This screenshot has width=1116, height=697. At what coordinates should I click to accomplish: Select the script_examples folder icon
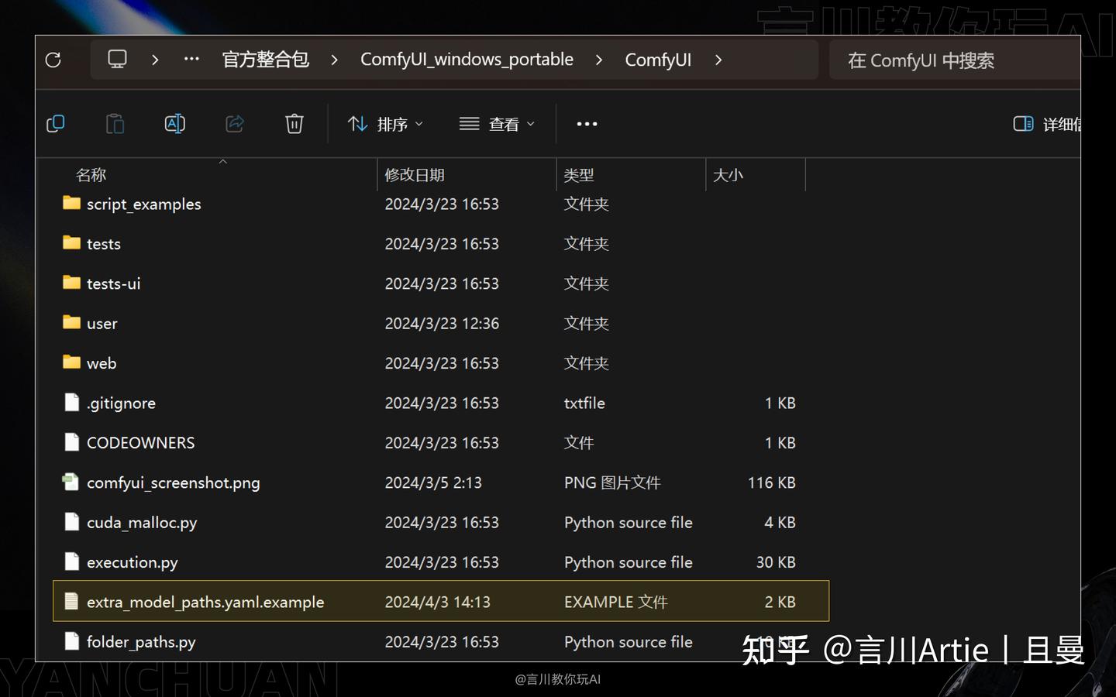coord(71,203)
